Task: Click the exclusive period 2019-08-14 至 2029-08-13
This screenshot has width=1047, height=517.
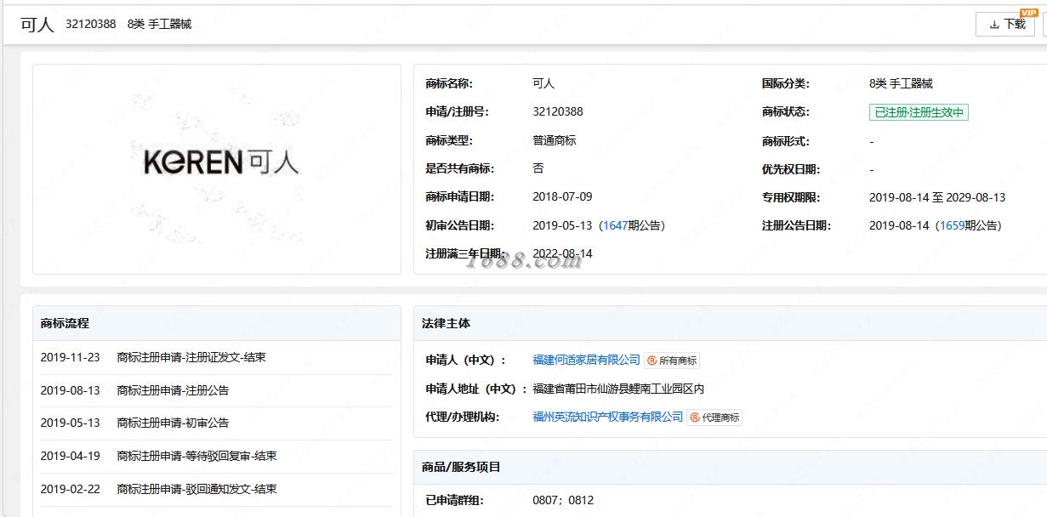Action: 937,197
